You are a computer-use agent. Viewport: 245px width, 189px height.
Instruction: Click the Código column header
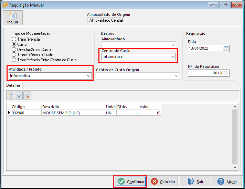coord(26,107)
